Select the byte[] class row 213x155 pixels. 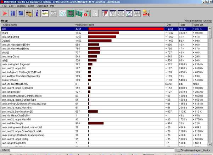click(105, 60)
